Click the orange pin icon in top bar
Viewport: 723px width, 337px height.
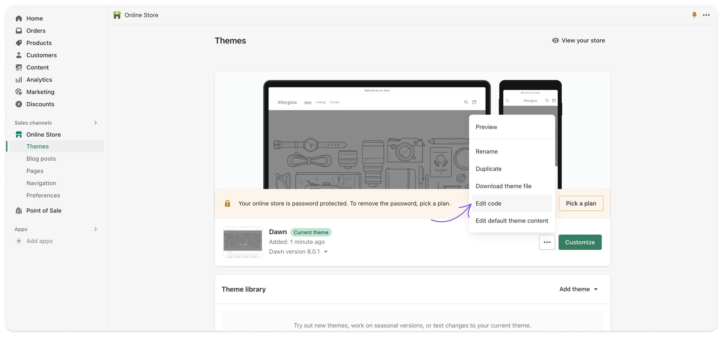coord(694,15)
